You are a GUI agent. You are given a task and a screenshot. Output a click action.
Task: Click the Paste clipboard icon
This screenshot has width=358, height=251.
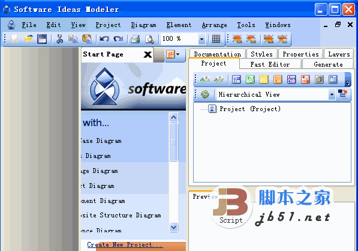[87, 39]
